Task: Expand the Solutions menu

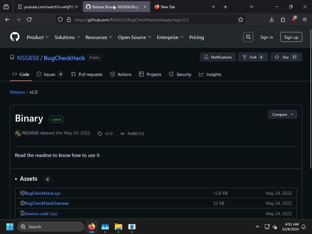Action: coord(67,37)
